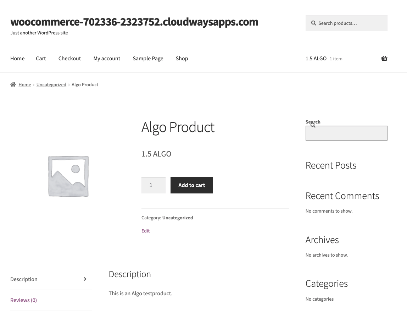Open the Description tab
407x334 pixels.
(24, 279)
